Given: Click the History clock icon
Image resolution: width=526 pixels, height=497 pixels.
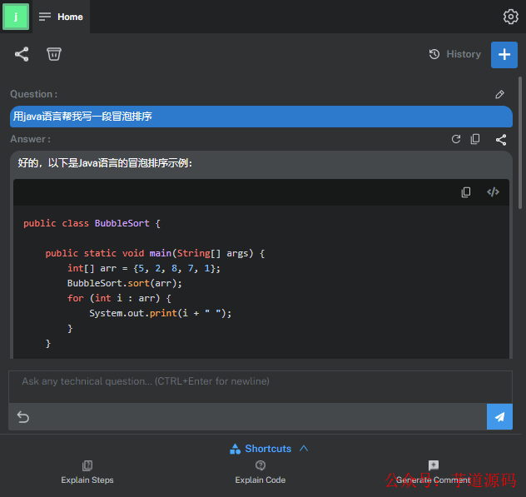Looking at the screenshot, I should coord(434,54).
